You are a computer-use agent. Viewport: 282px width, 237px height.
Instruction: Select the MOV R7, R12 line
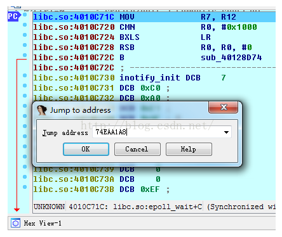point(154,17)
